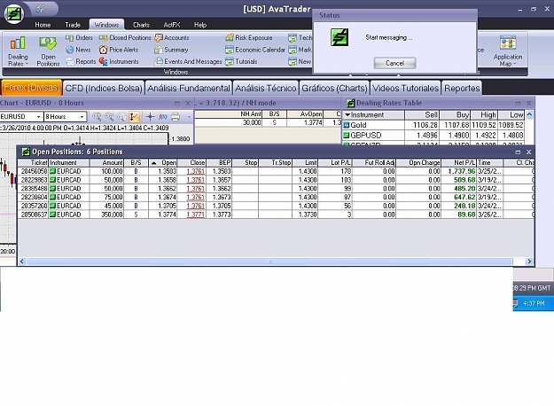This screenshot has width=554, height=406.
Task: Open Economic Calendar window
Action: pos(255,50)
